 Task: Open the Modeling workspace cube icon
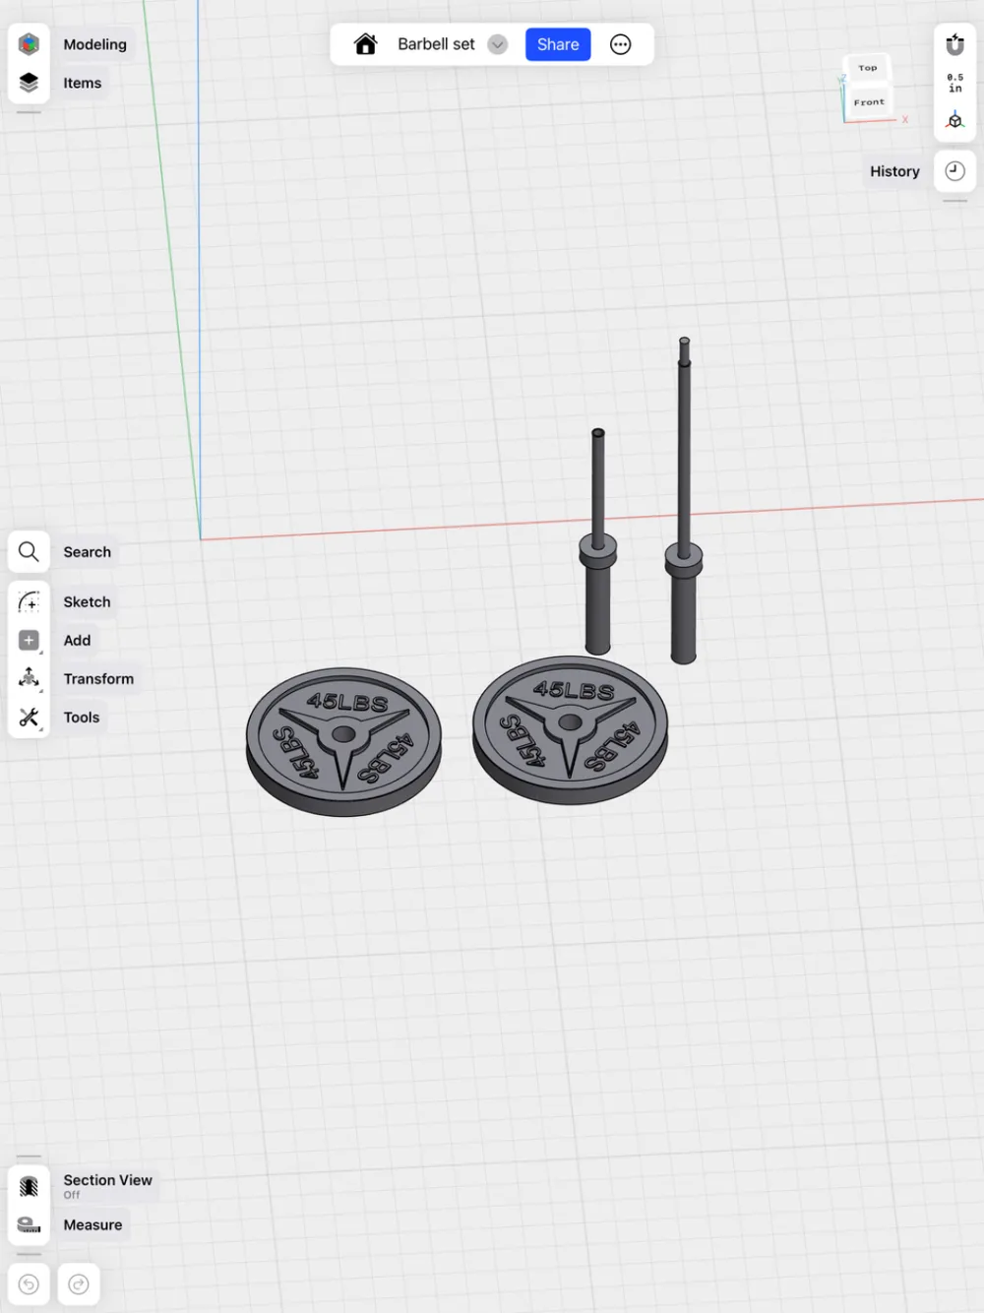point(29,44)
